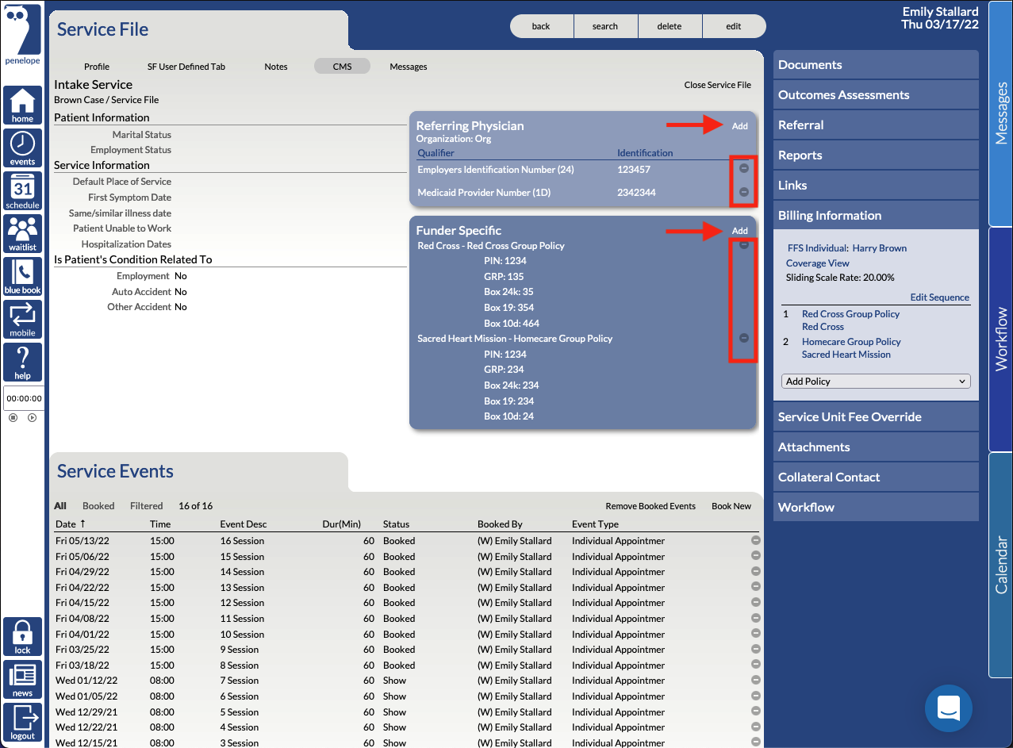Remove the 16 Session event
This screenshot has height=748, width=1013.
[x=756, y=540]
